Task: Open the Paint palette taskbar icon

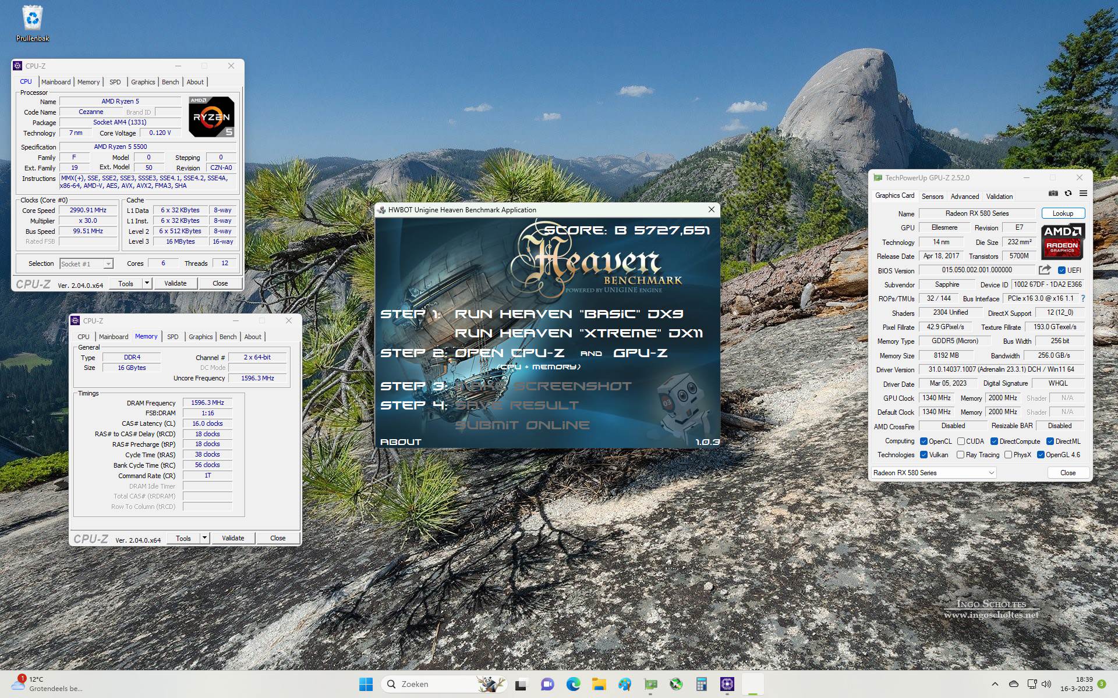Action: pyautogui.click(x=625, y=684)
